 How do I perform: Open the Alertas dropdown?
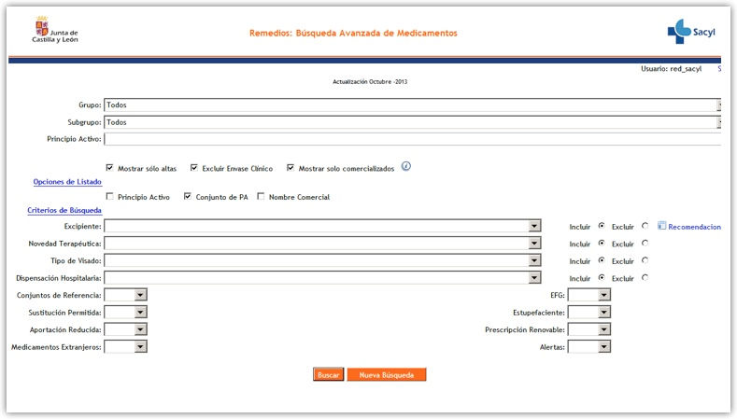pyautogui.click(x=604, y=346)
